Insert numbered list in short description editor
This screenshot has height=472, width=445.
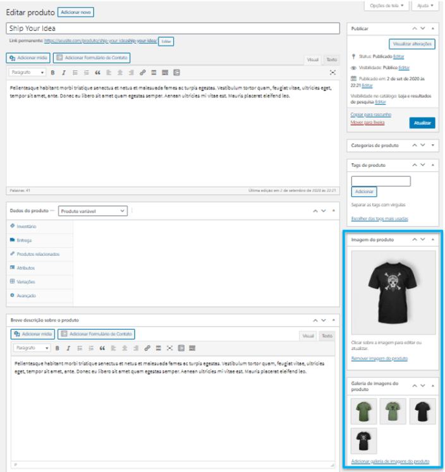click(x=91, y=348)
